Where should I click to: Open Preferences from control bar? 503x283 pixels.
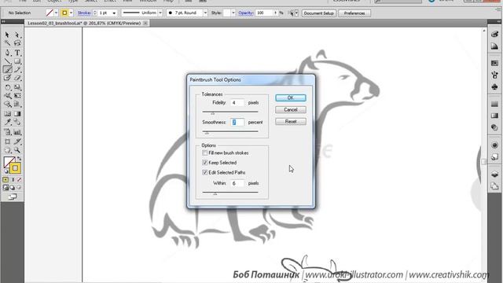pyautogui.click(x=354, y=13)
